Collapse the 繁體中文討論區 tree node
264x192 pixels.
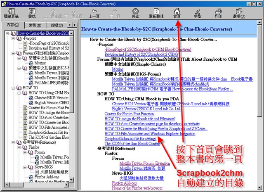(19, 68)
